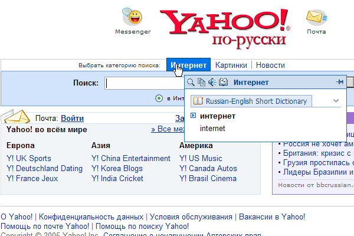
Task: Open Помощь по поиску Yahoo! link
Action: pyautogui.click(x=142, y=226)
